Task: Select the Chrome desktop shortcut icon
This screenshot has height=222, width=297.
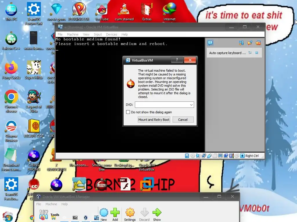Action: (11, 101)
